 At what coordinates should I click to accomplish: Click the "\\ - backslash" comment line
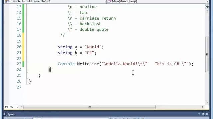(x=85, y=24)
